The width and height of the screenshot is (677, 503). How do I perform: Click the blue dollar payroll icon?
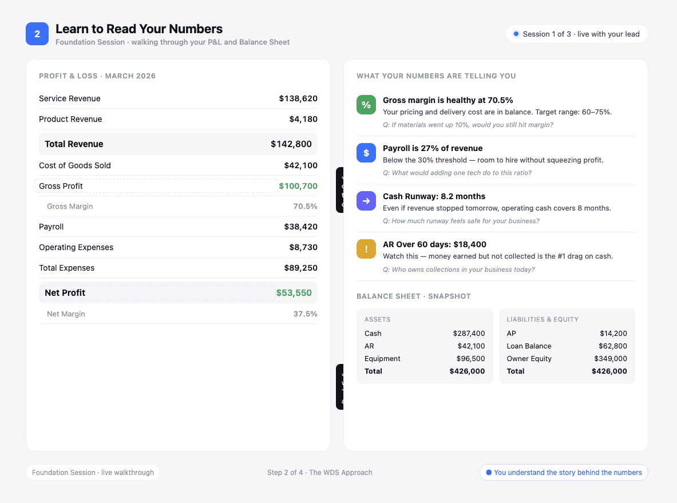[x=366, y=153]
